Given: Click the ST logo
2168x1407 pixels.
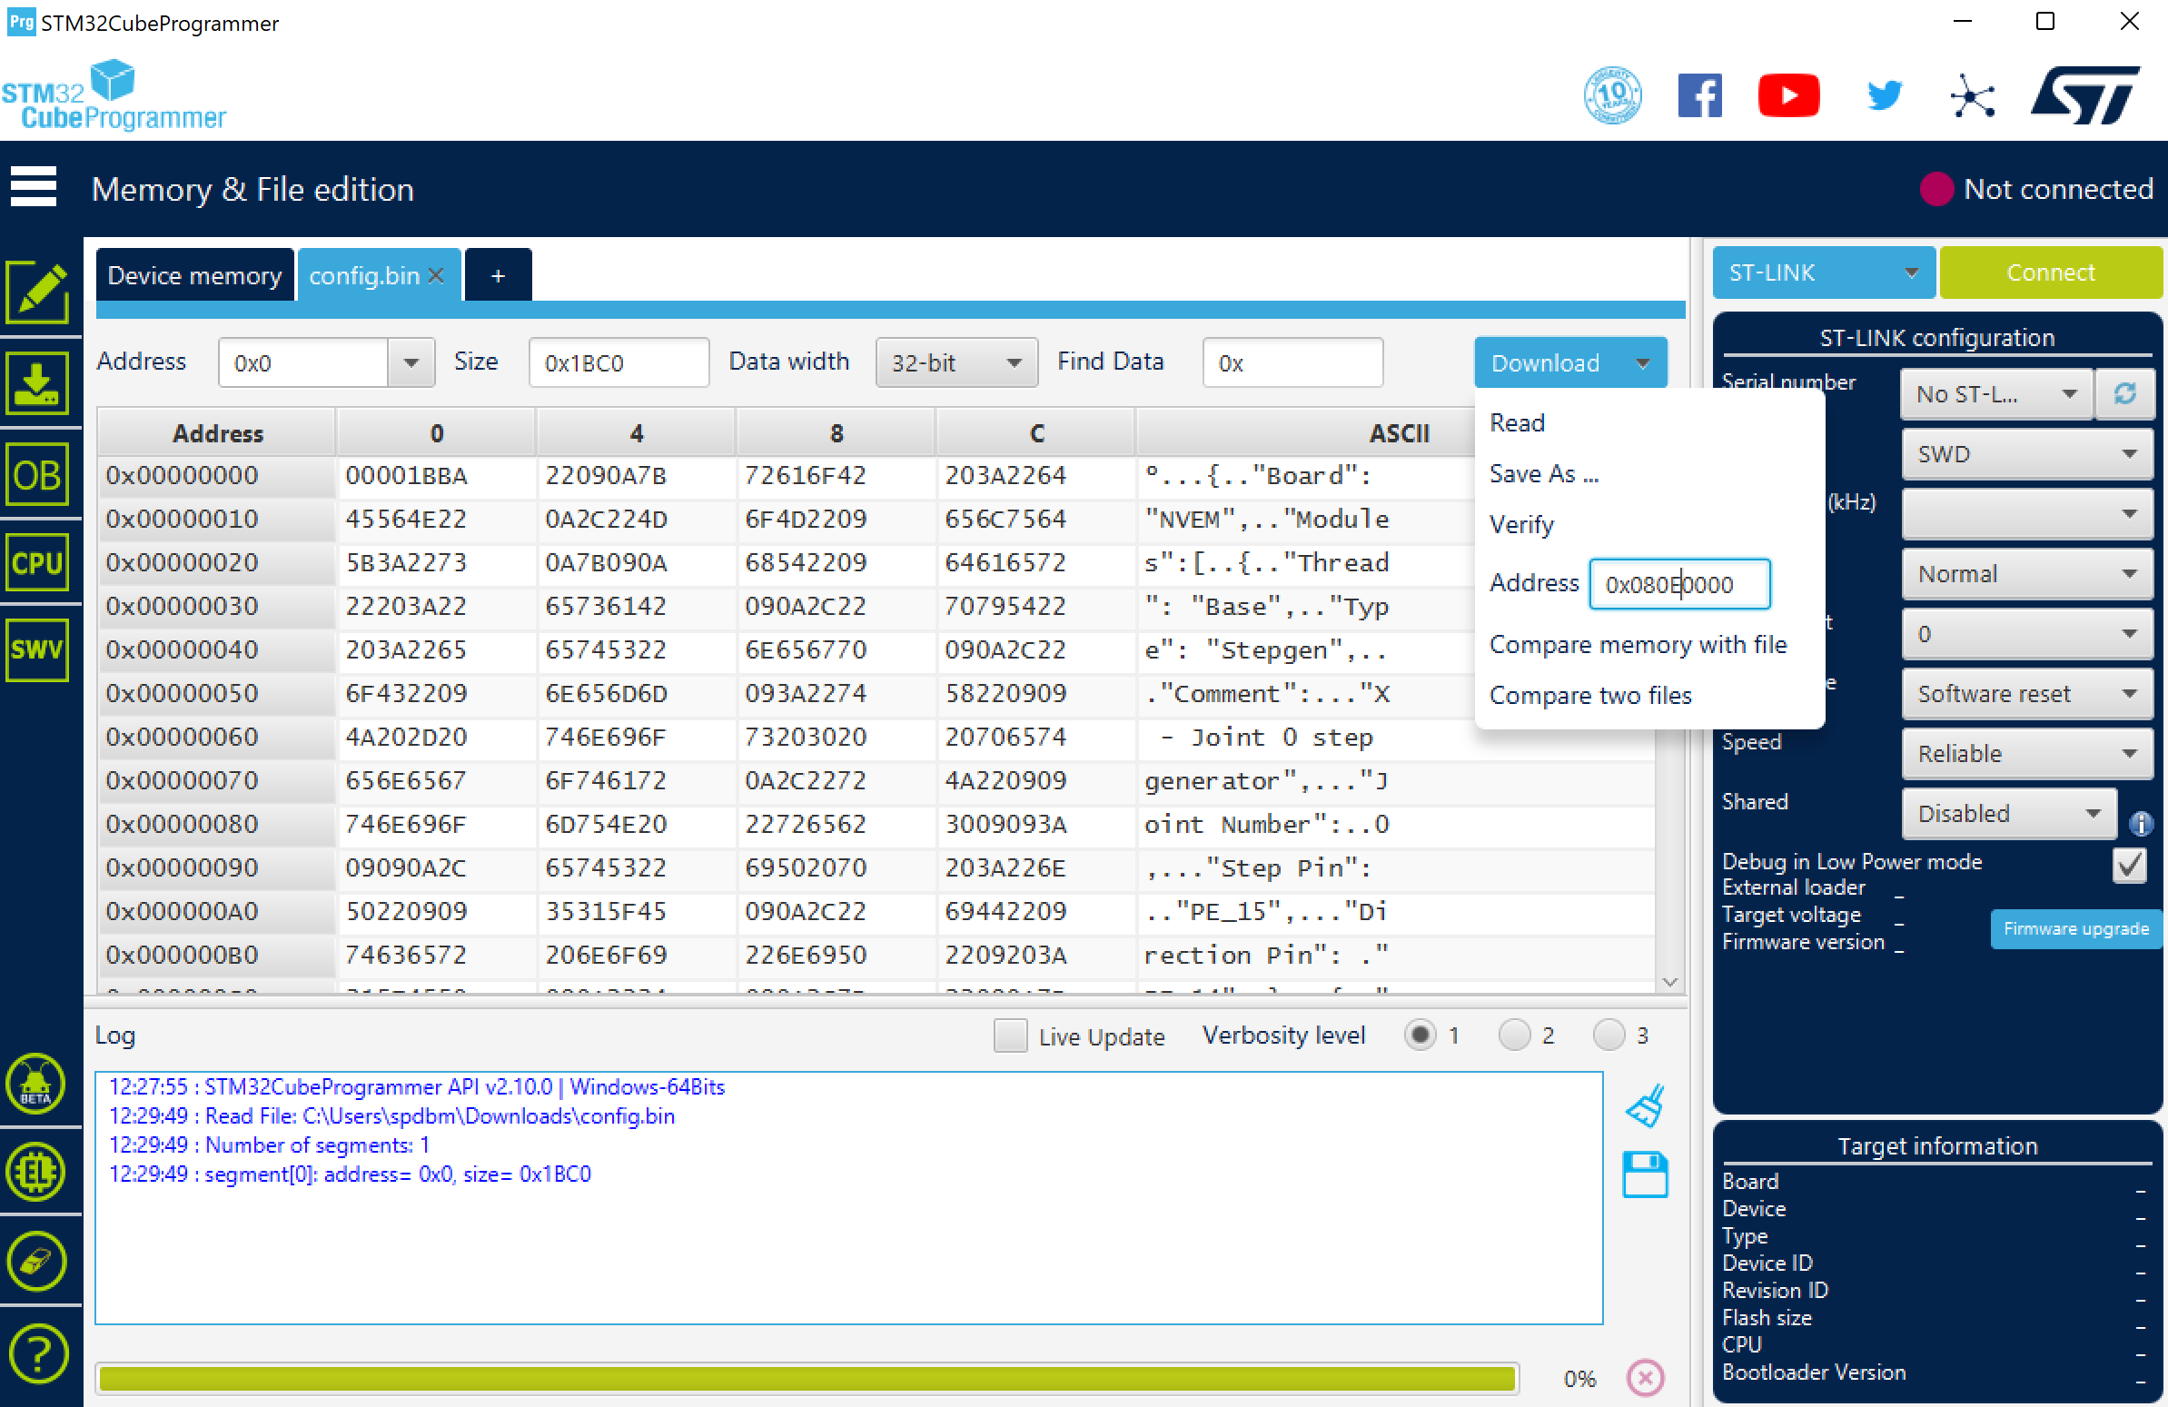Looking at the screenshot, I should coord(2084,94).
